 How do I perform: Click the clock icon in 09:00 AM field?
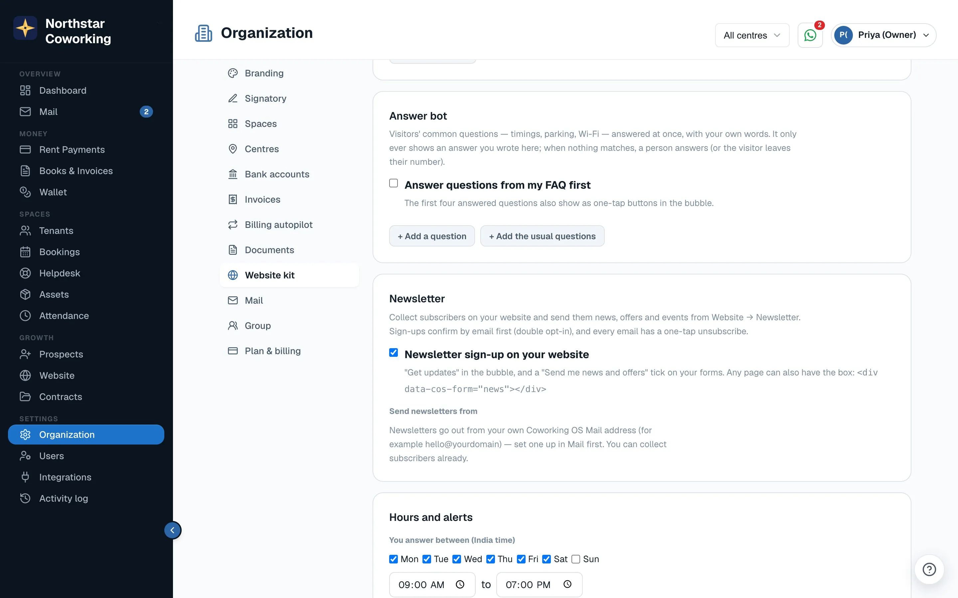tap(460, 584)
